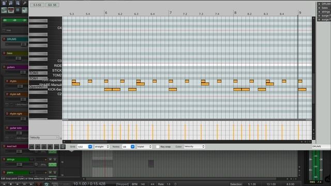Open the Color Velocity dropdown
The image size is (331, 186).
tap(194, 146)
